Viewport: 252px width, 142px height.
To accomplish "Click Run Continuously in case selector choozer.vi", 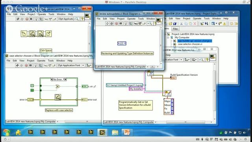I will coord(22,65).
